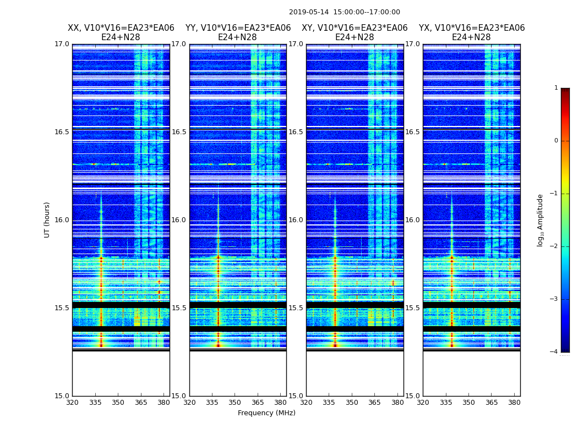Click the 17.0 y-tick of the XY panel
Image resolution: width=578 pixels, height=440 pixels.
pyautogui.click(x=296, y=44)
